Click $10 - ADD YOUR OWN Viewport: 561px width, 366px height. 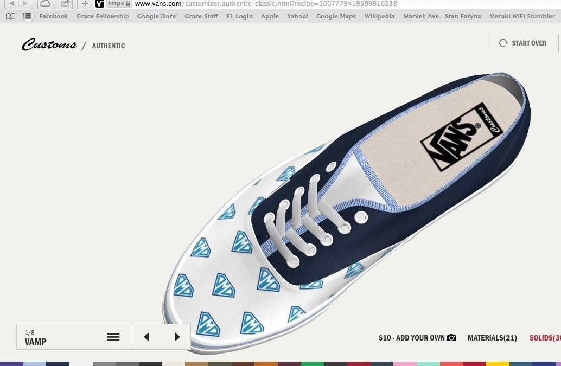click(x=411, y=338)
